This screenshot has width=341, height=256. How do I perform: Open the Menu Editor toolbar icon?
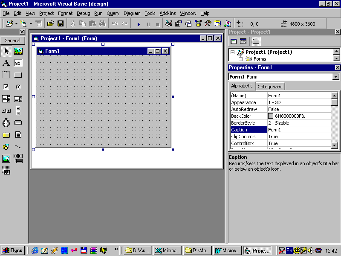[x=39, y=23]
